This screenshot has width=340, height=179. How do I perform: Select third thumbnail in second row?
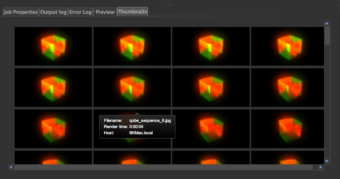pyautogui.click(x=211, y=88)
